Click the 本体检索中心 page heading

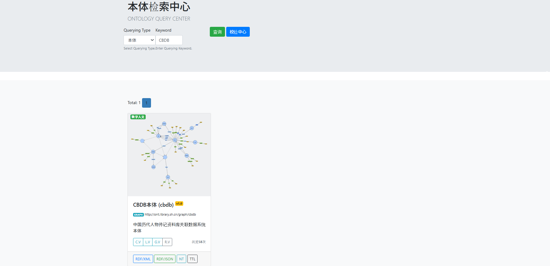(x=159, y=7)
